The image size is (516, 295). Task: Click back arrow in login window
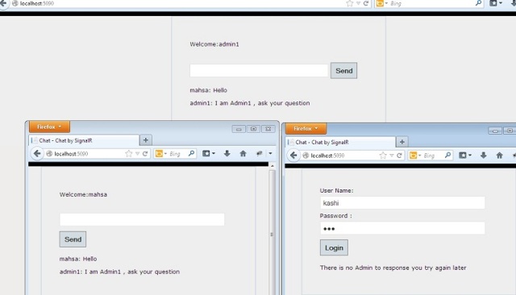point(293,156)
